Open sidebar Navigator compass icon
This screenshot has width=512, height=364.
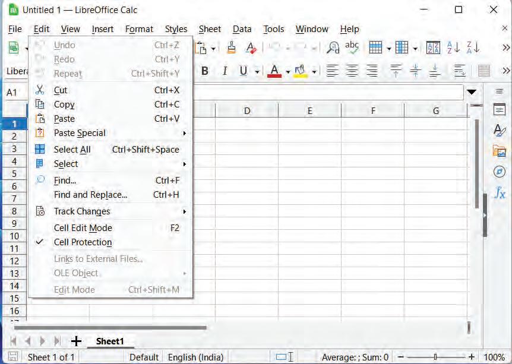pos(500,172)
